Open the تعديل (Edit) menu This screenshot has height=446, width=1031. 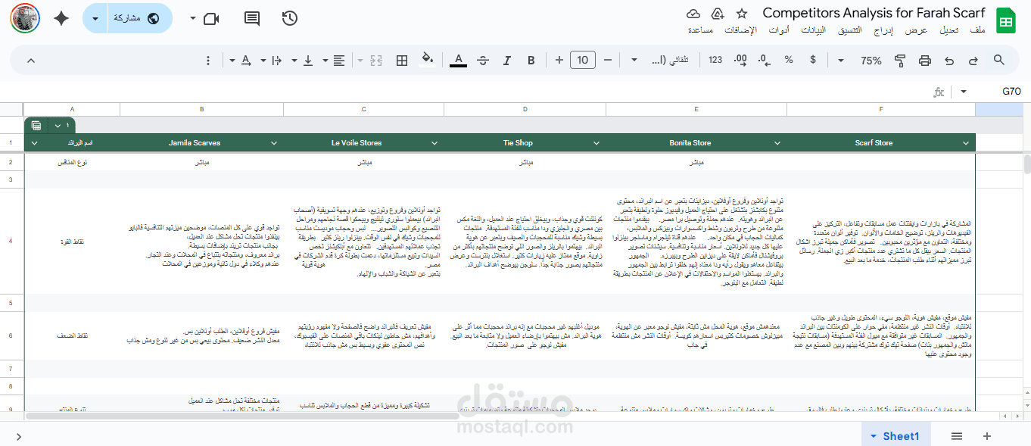[x=949, y=30]
